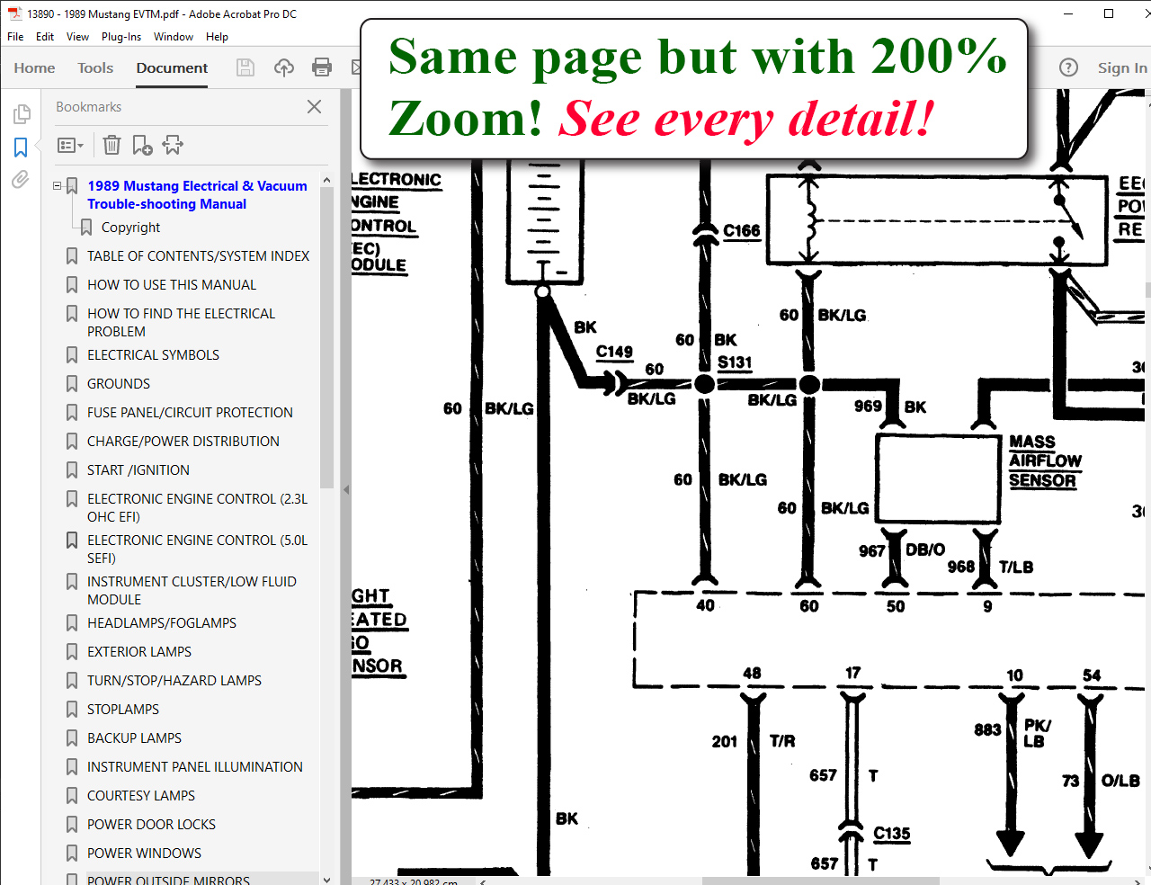This screenshot has height=885, width=1151.
Task: Click the bookmark icon beside EXTERIOR LAMPS
Action: [72, 652]
